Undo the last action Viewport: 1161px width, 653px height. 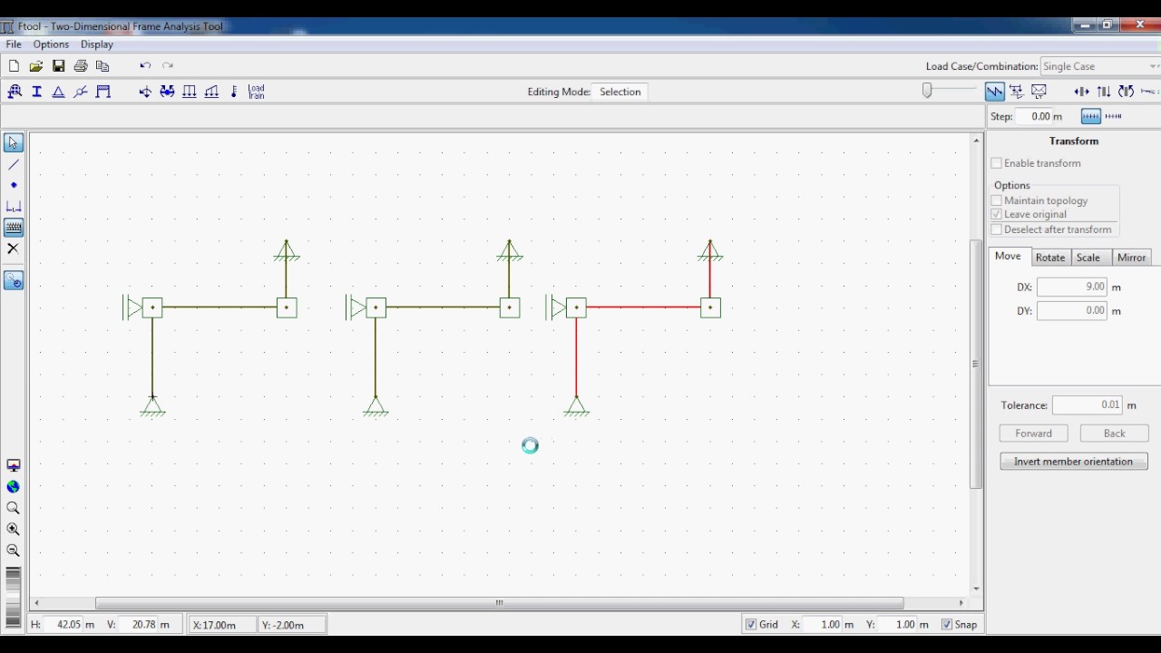coord(145,66)
